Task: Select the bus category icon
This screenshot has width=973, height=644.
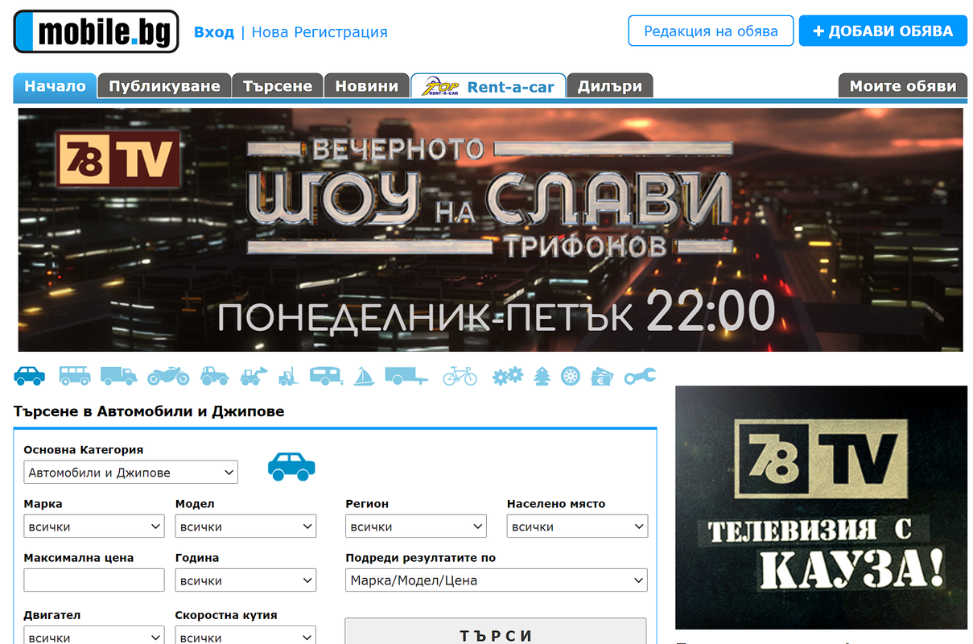Action: [x=75, y=375]
